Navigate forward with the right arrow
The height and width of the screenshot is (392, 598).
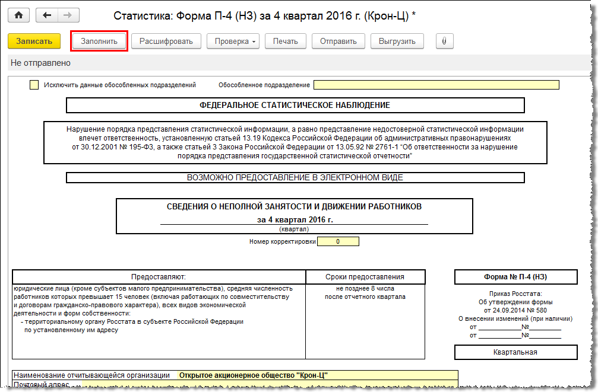[68, 15]
